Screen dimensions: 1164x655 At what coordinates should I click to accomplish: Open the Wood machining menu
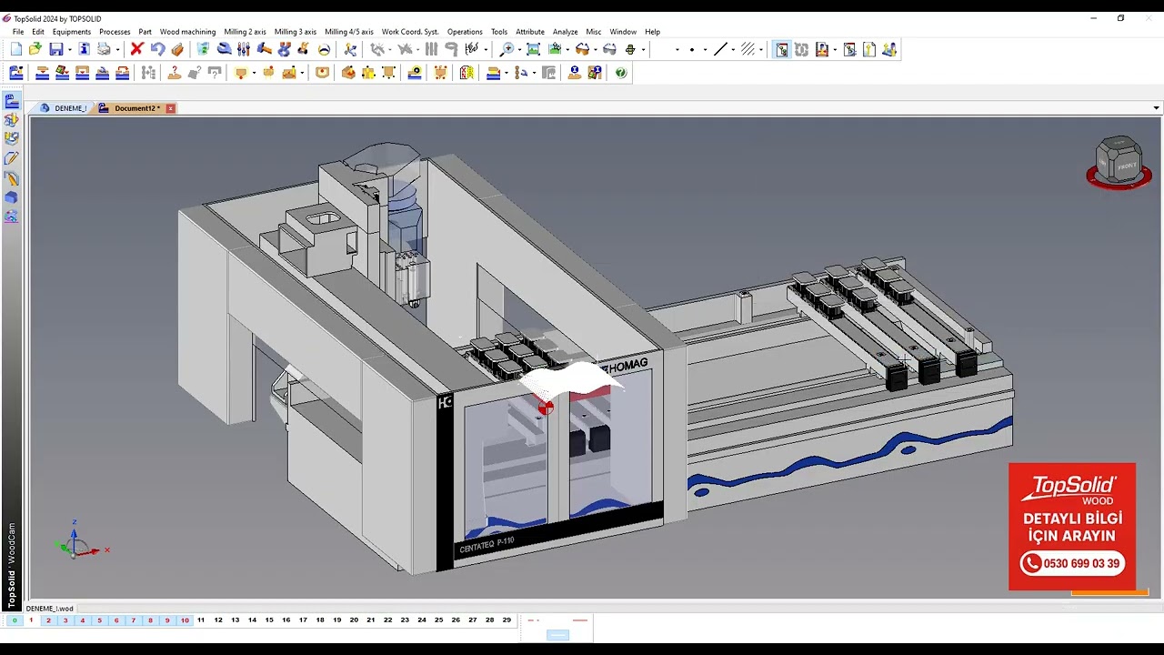tap(187, 32)
